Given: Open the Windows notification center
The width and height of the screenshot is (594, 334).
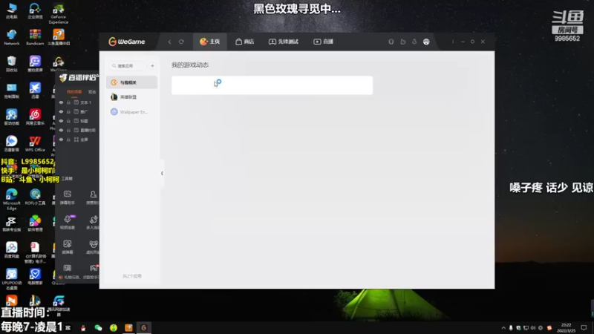Looking at the screenshot, I should click(584, 327).
